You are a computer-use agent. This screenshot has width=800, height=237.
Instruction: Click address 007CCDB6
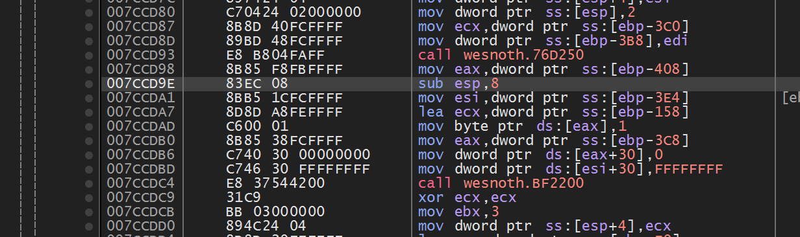(x=141, y=155)
